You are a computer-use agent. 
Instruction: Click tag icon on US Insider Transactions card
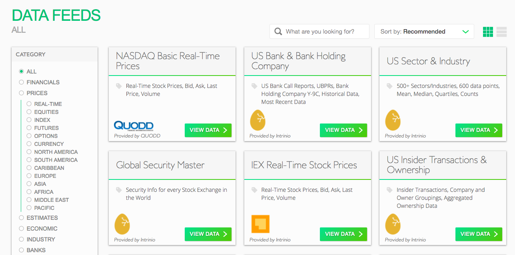[389, 190]
